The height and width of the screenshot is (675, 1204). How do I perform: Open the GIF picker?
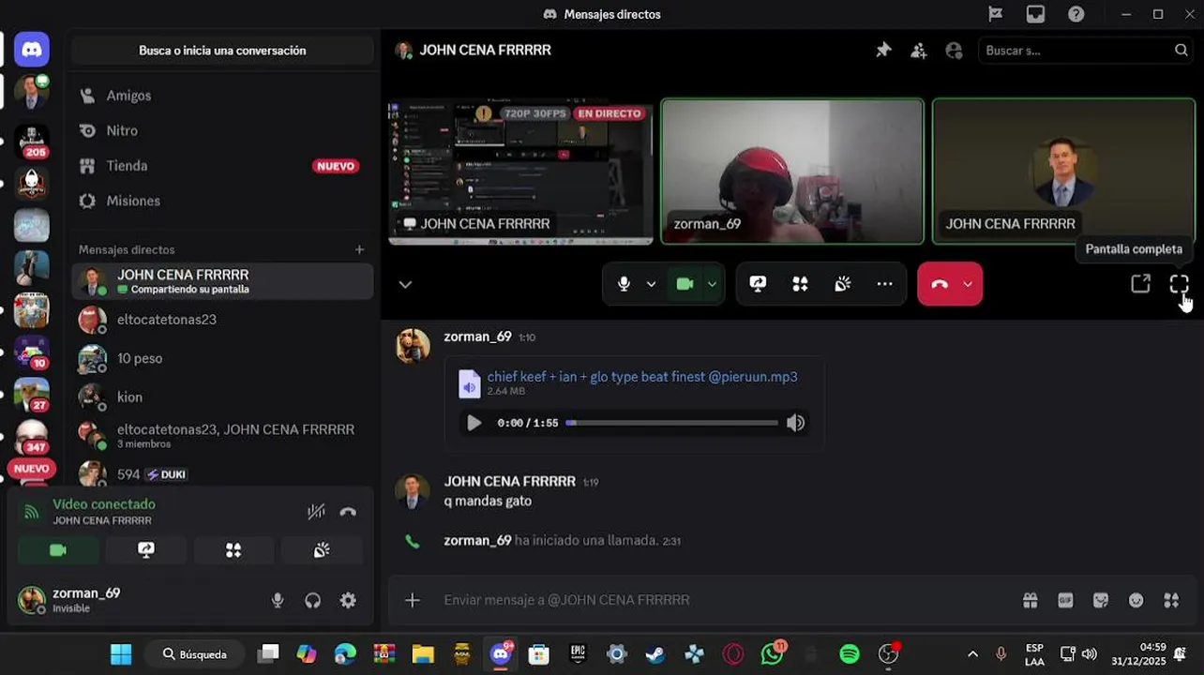(1065, 600)
